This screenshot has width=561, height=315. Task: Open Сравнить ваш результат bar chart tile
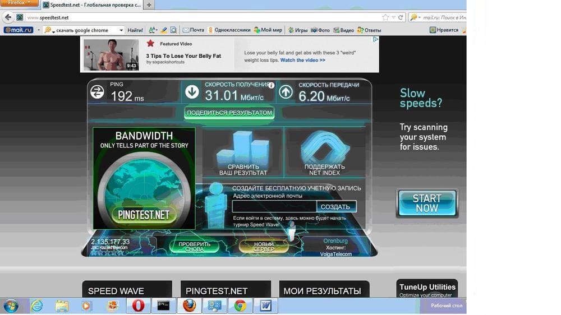pyautogui.click(x=243, y=153)
